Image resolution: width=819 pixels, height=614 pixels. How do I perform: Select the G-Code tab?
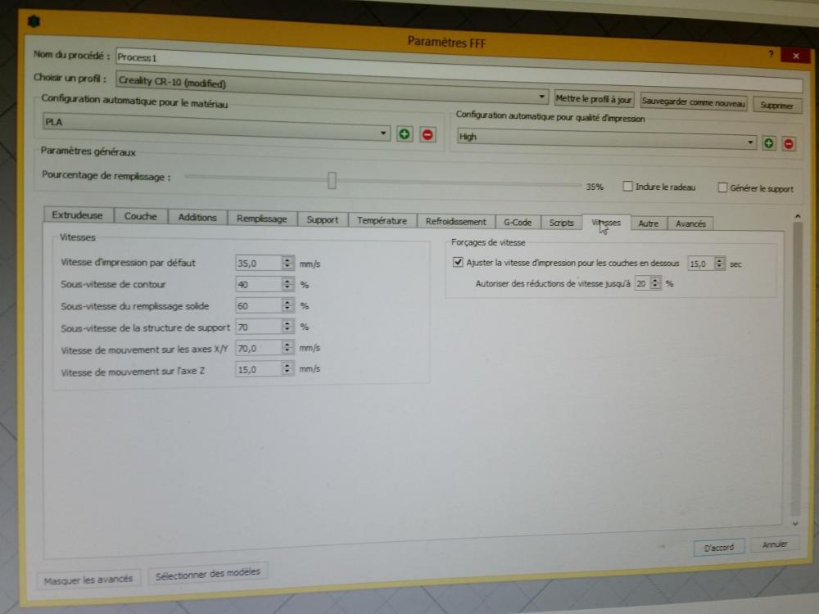[518, 222]
